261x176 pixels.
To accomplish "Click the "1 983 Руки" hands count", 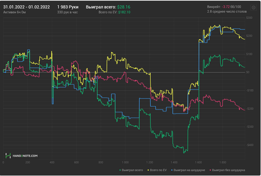I will 68,7.
